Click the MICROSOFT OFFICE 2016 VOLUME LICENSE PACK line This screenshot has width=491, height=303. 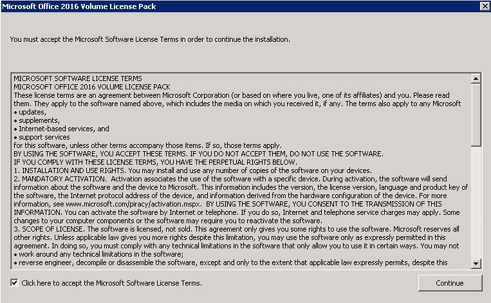[91, 87]
